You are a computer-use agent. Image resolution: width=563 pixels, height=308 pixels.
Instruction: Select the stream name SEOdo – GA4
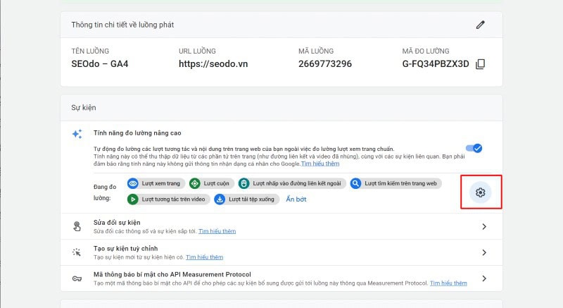pos(99,64)
